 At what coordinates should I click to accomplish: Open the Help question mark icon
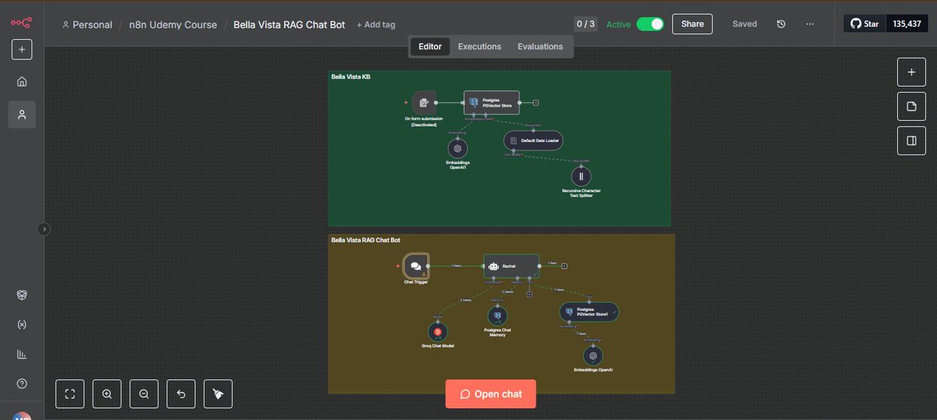(22, 383)
